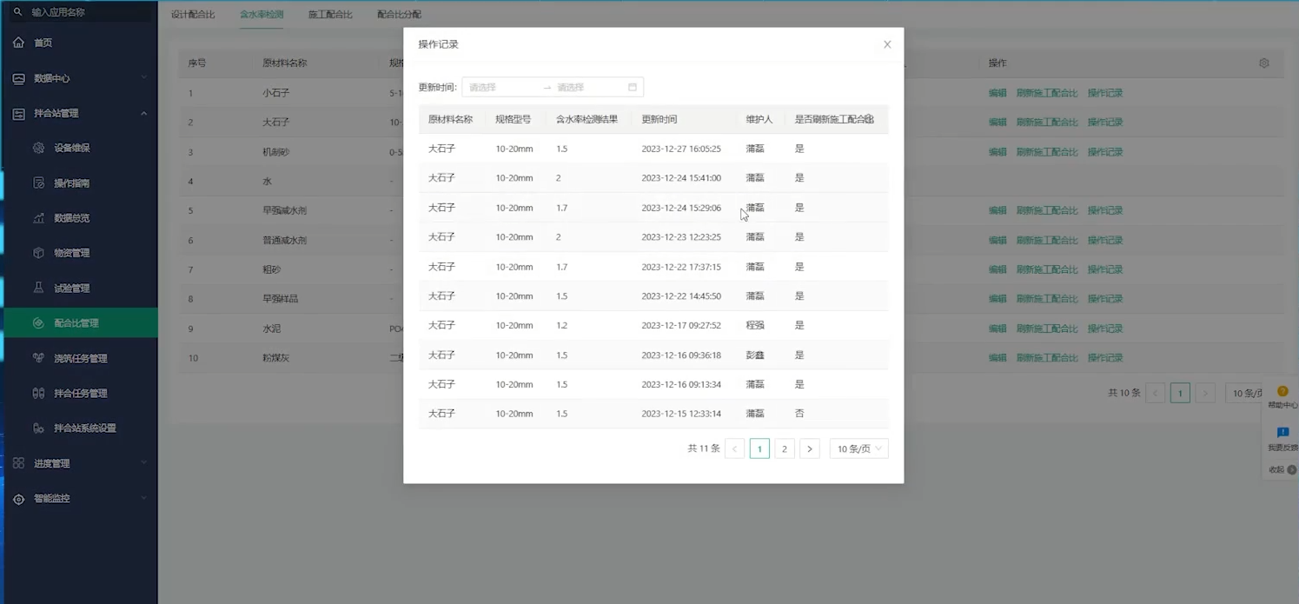Viewport: 1299px width, 604px height.
Task: Open 拌合任务管理 in the sidebar
Action: click(x=80, y=393)
